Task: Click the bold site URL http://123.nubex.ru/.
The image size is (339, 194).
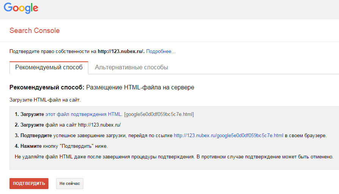Action: click(121, 52)
